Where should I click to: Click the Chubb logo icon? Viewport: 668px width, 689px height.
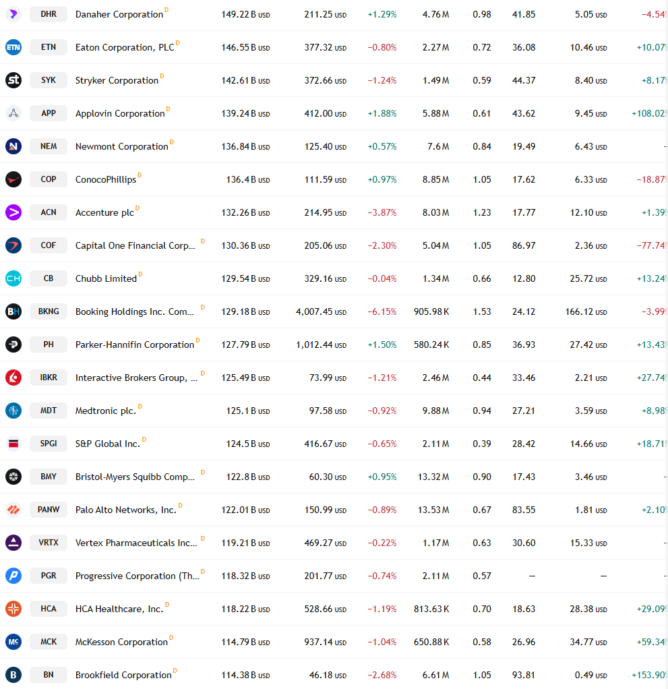click(13, 278)
